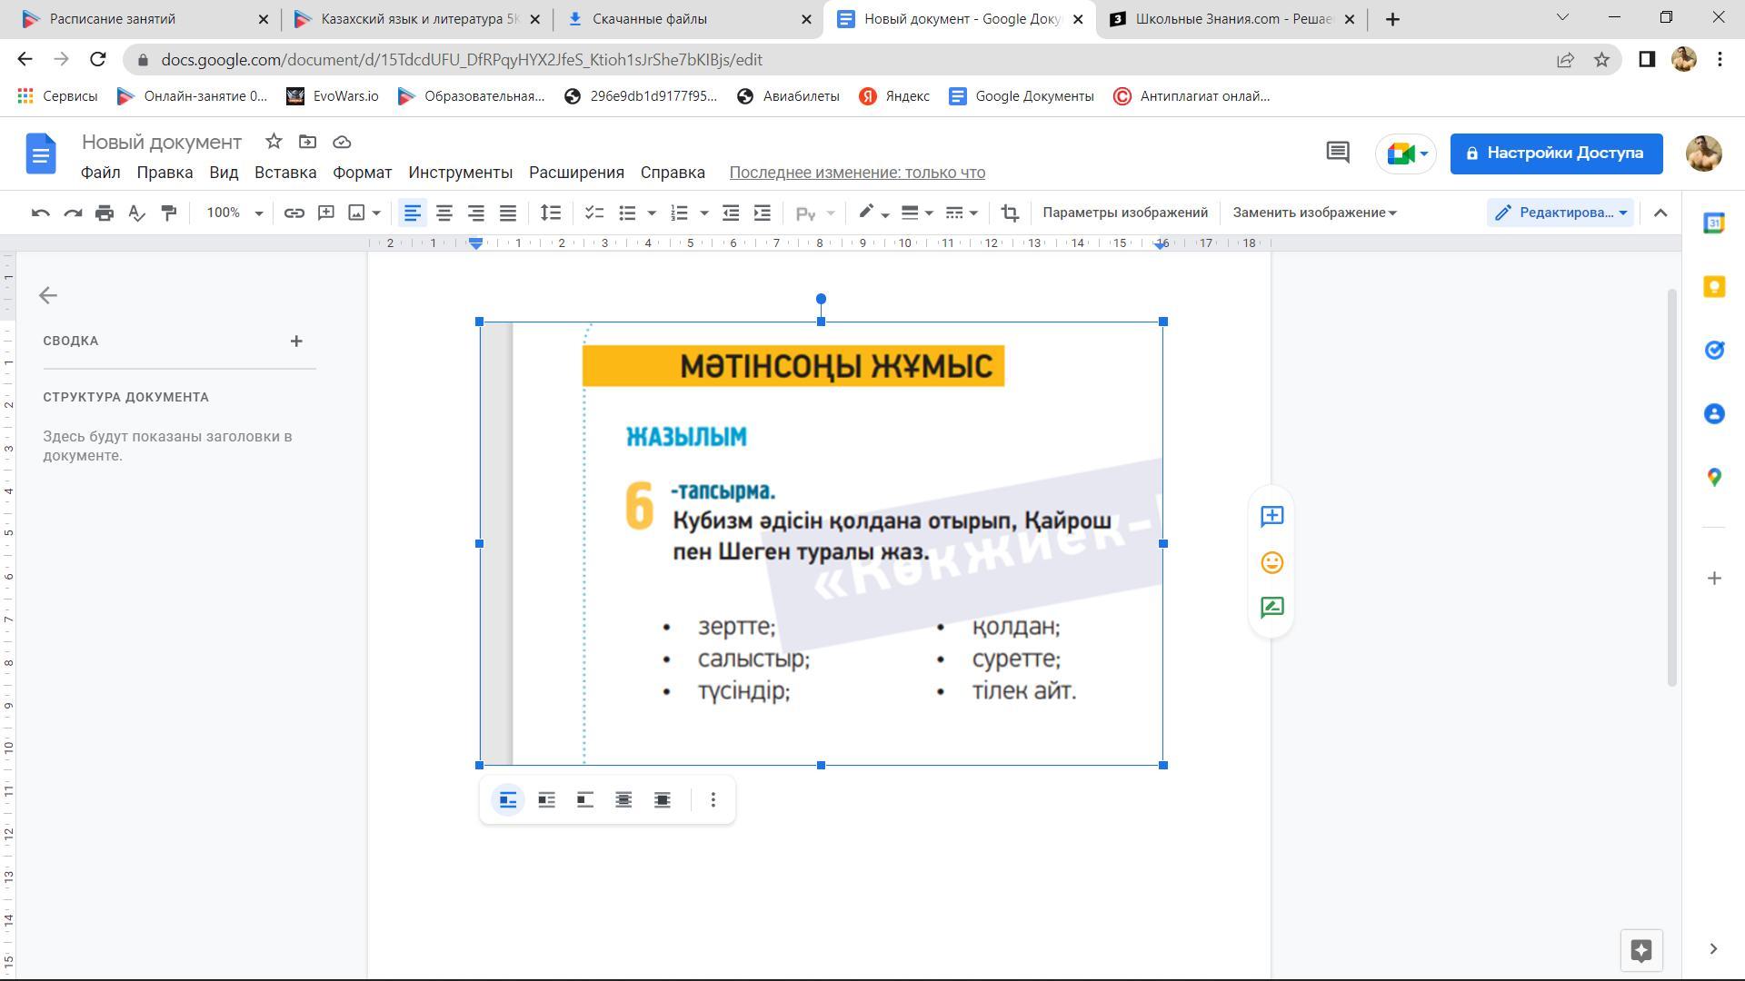Click the insert link icon
Image resolution: width=1745 pixels, height=981 pixels.
point(294,213)
